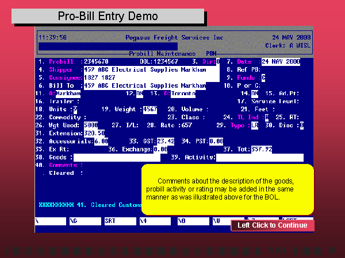Click the Extension amount field
The image size is (345, 258).
coord(94,133)
